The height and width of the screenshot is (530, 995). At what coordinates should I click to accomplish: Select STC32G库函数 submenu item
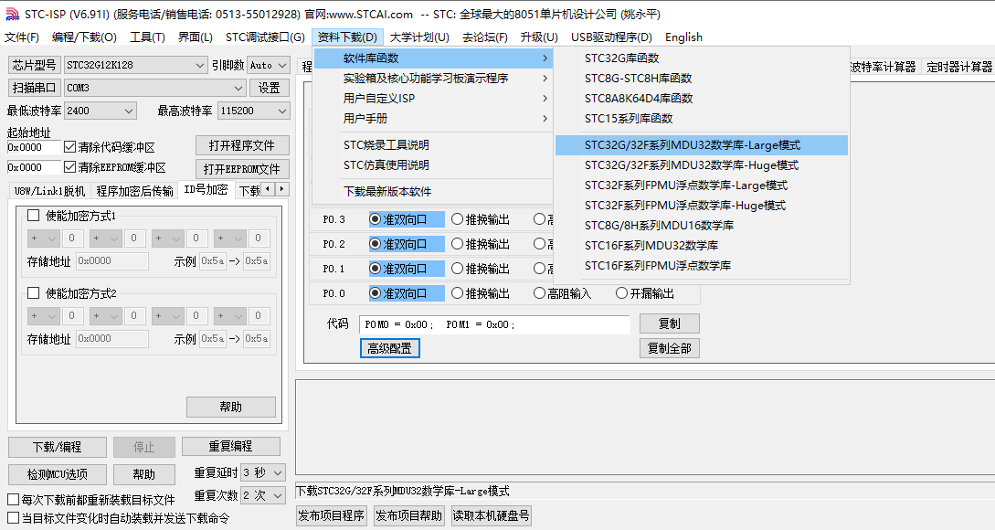point(701,58)
